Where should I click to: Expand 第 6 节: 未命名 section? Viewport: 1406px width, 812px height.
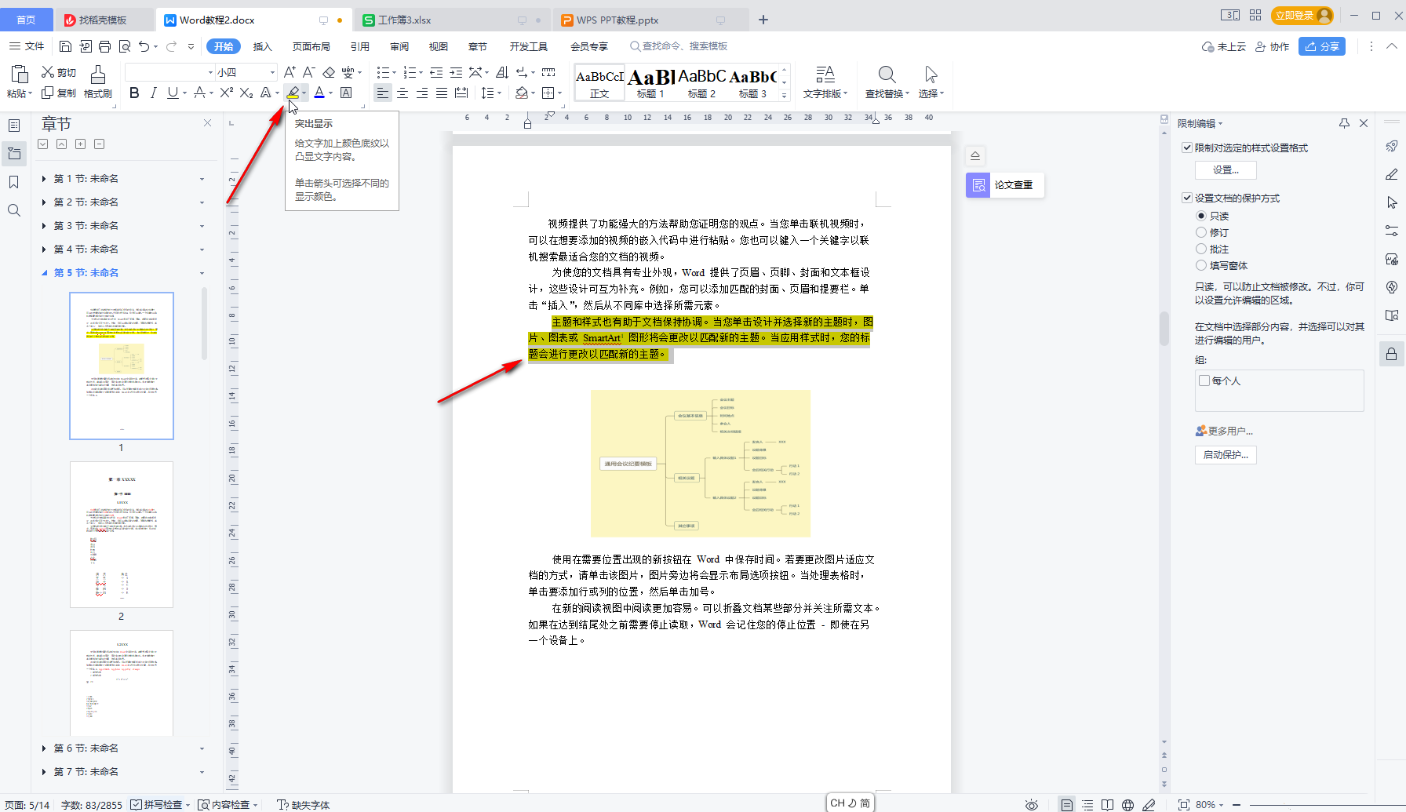pos(44,748)
